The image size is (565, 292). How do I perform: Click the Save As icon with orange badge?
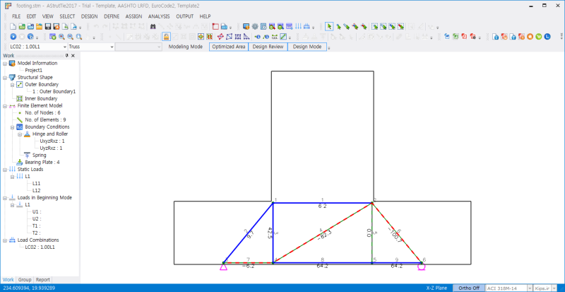56,26
